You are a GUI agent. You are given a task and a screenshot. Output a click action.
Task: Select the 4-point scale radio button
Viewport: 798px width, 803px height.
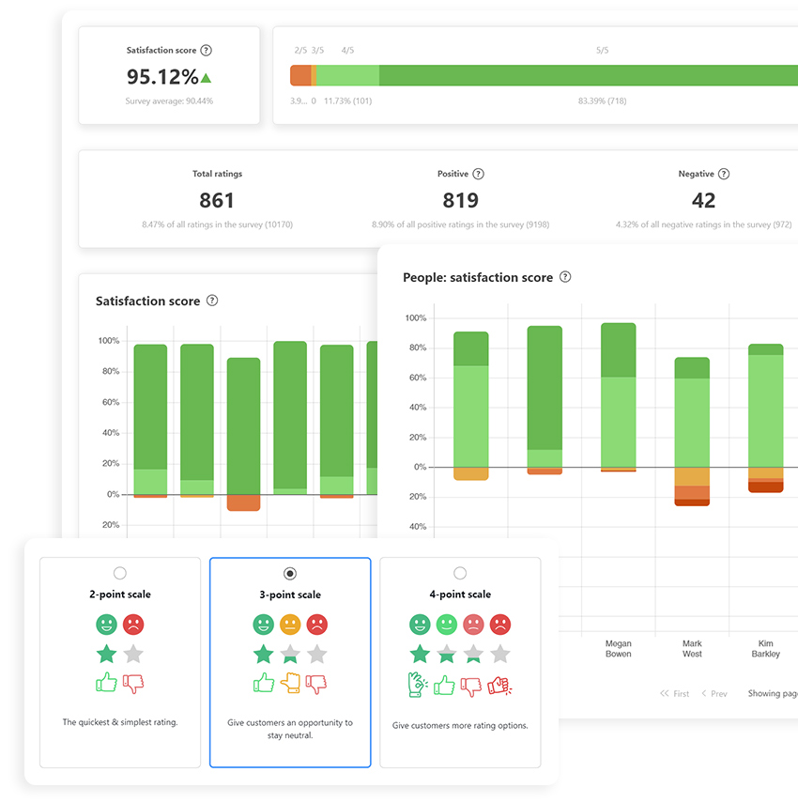coord(460,573)
